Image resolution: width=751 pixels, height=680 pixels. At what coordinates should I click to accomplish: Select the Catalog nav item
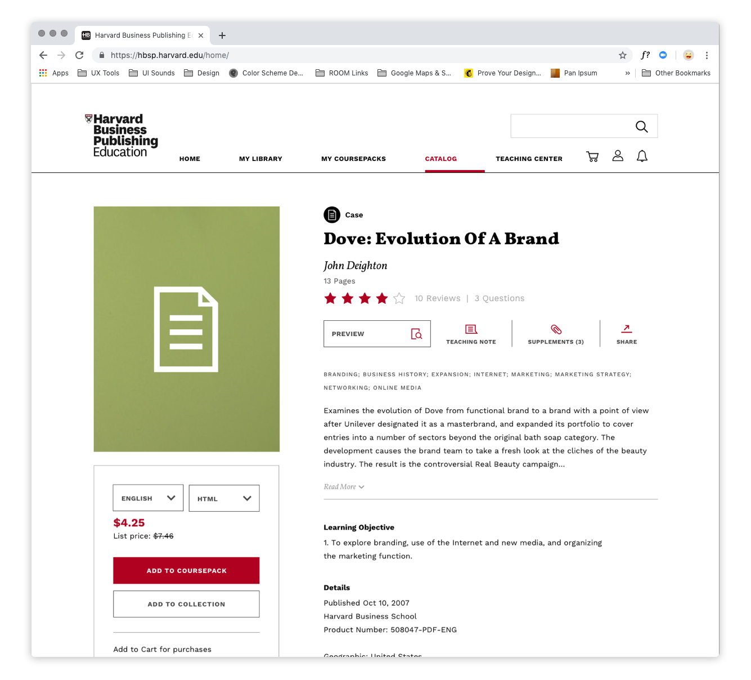441,159
